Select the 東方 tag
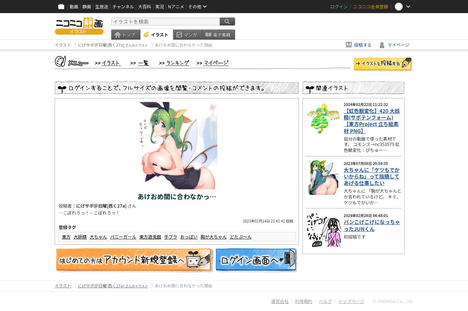468x311 pixels. pos(66,237)
